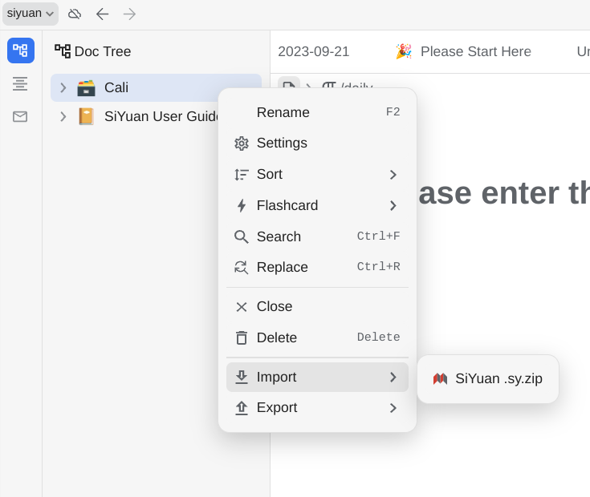Screen dimensions: 590x497
Task: Click the Flashcard lightning icon
Action: [242, 206]
